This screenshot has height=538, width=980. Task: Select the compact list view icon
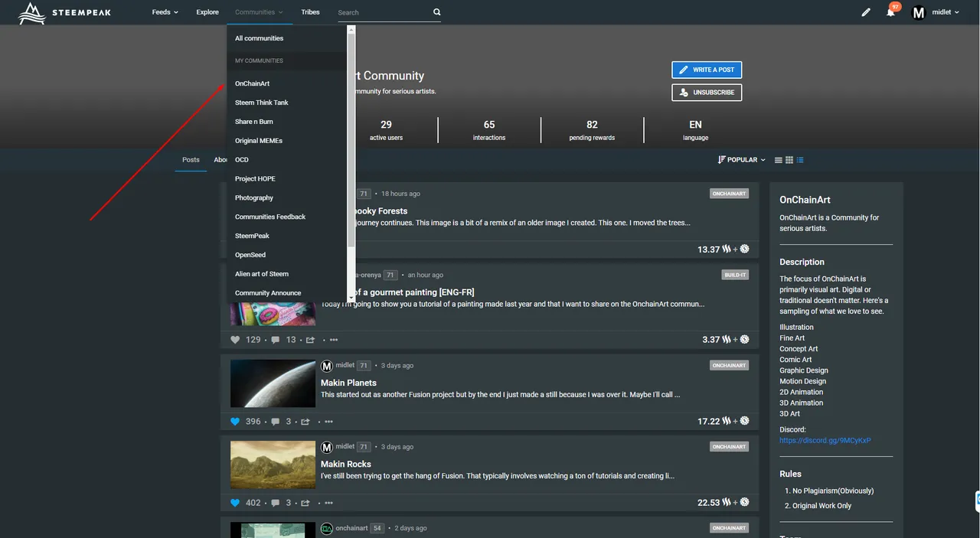point(779,160)
